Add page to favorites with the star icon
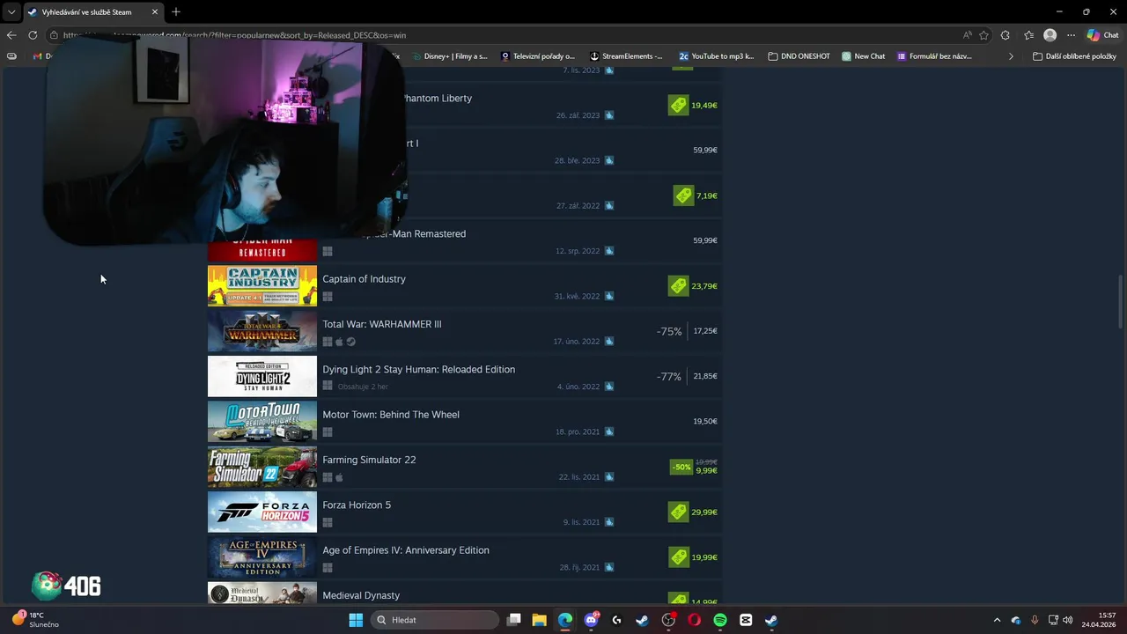 (x=983, y=35)
